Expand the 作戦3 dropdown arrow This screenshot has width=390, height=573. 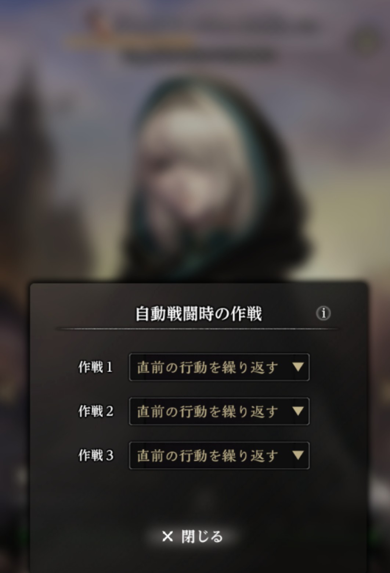click(298, 455)
